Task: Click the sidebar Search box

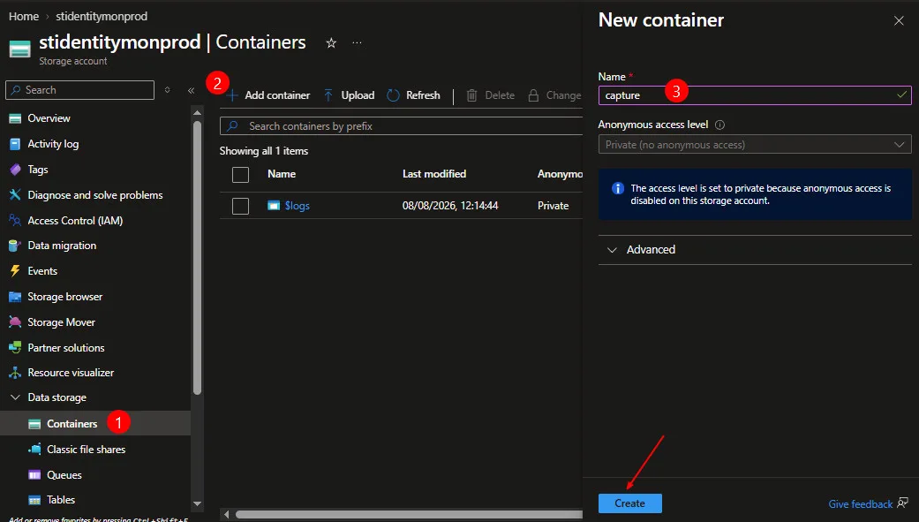Action: [x=79, y=90]
